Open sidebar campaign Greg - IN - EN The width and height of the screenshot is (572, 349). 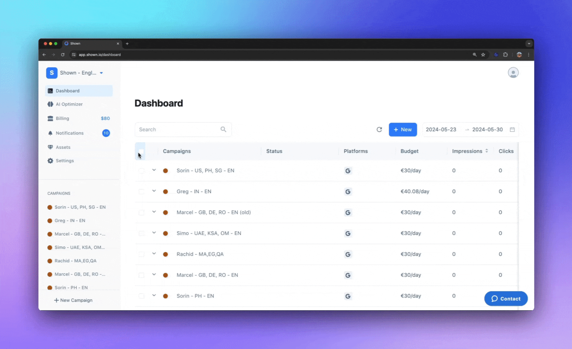[x=66, y=221]
